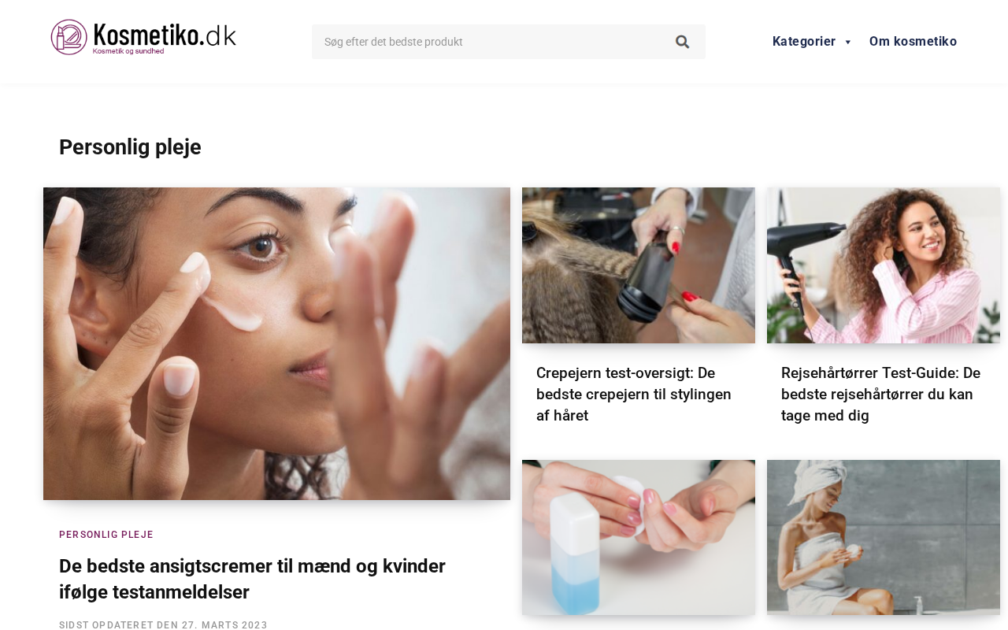Image resolution: width=1008 pixels, height=630 pixels.
Task: Read the Crepejern test-oversigt article
Action: pyautogui.click(x=634, y=394)
